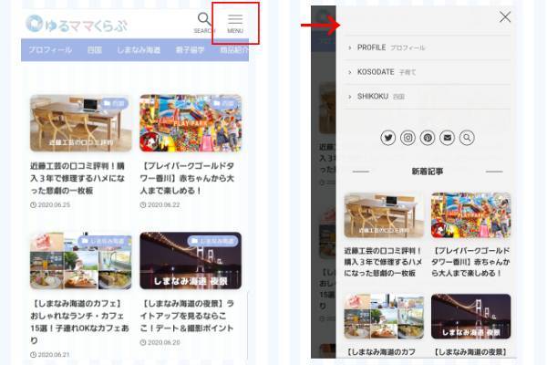547x365 pixels.
Task: Select the 親子留学 tab in blue nav
Action: coord(190,50)
